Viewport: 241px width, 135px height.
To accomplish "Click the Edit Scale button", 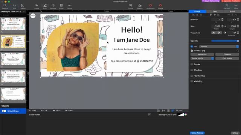I will coord(227,58).
